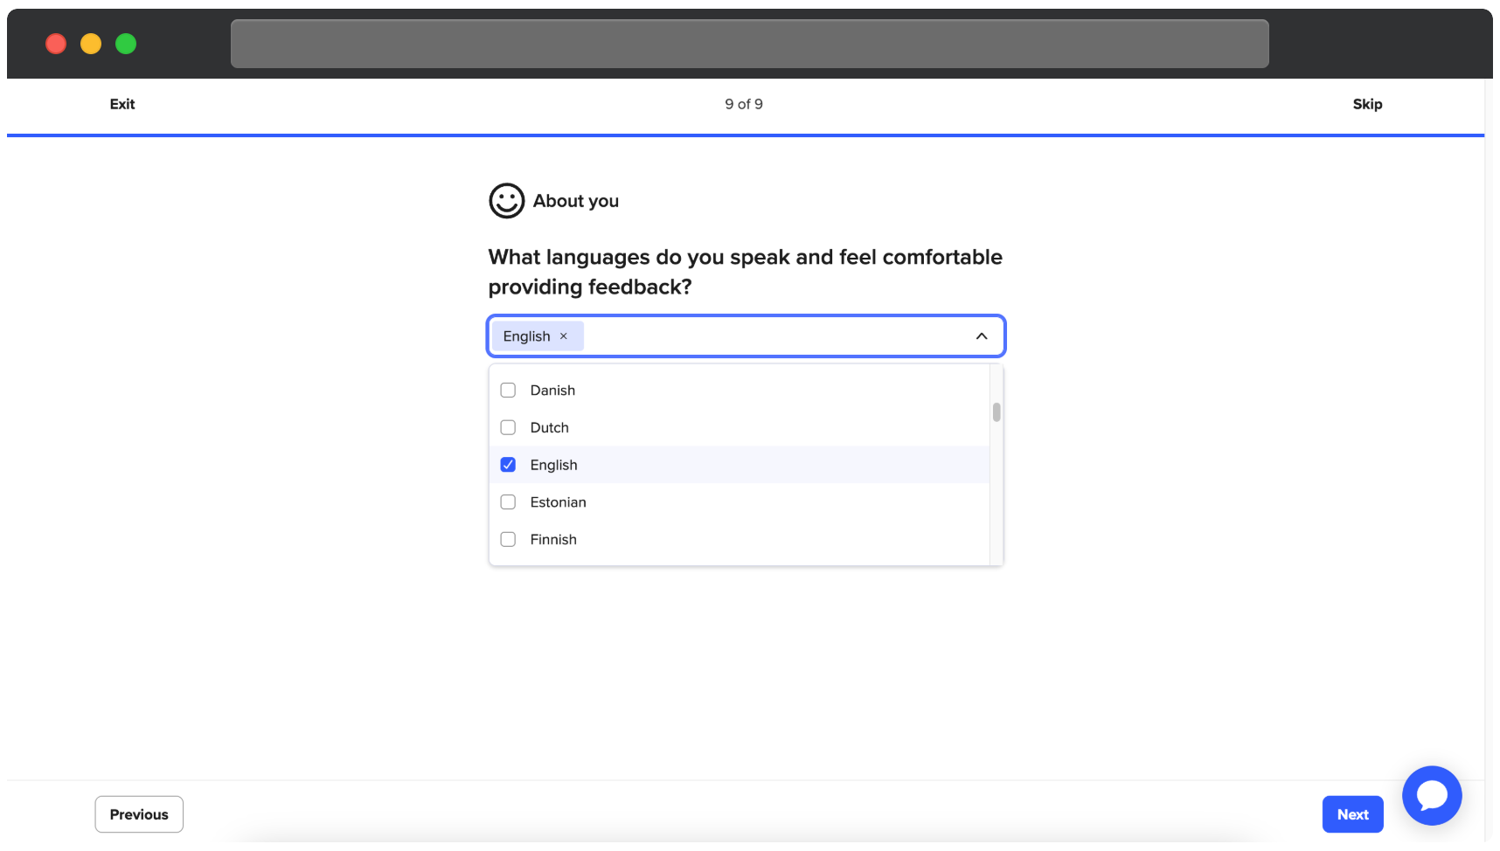The image size is (1500, 851).
Task: Open the chat support bubble
Action: coord(1431,795)
